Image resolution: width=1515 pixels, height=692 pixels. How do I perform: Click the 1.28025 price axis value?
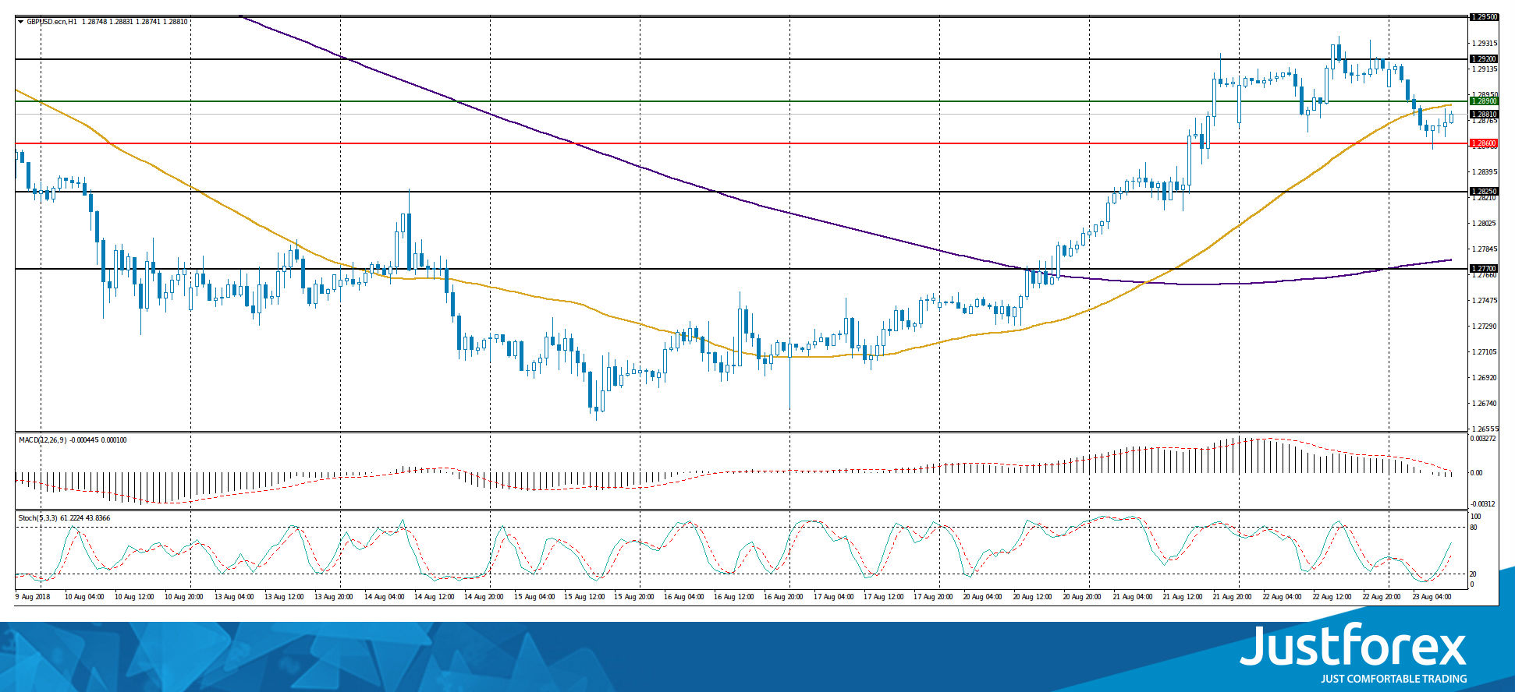pyautogui.click(x=1484, y=224)
